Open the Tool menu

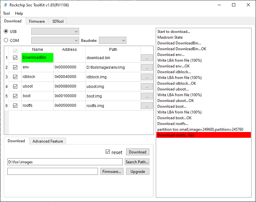tap(6, 13)
